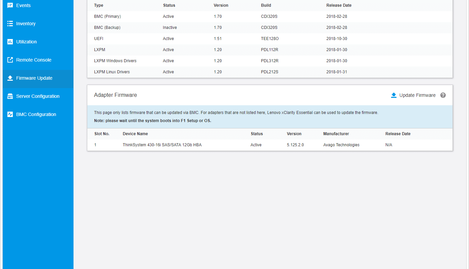This screenshot has height=269, width=469.
Task: Click the Firmware Update upload icon in sidebar
Action: pyautogui.click(x=10, y=78)
